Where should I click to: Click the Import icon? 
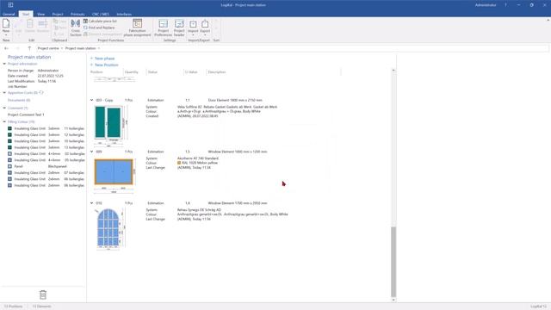click(193, 24)
